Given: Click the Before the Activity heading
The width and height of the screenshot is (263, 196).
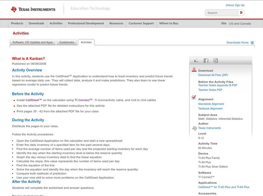Looking at the screenshot, I should (28, 94).
